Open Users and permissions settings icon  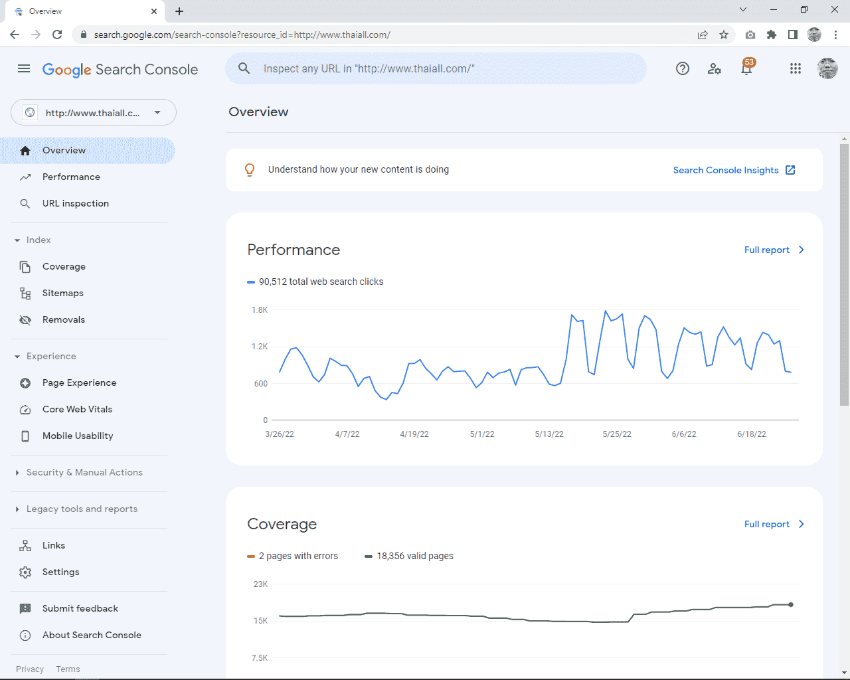[715, 68]
